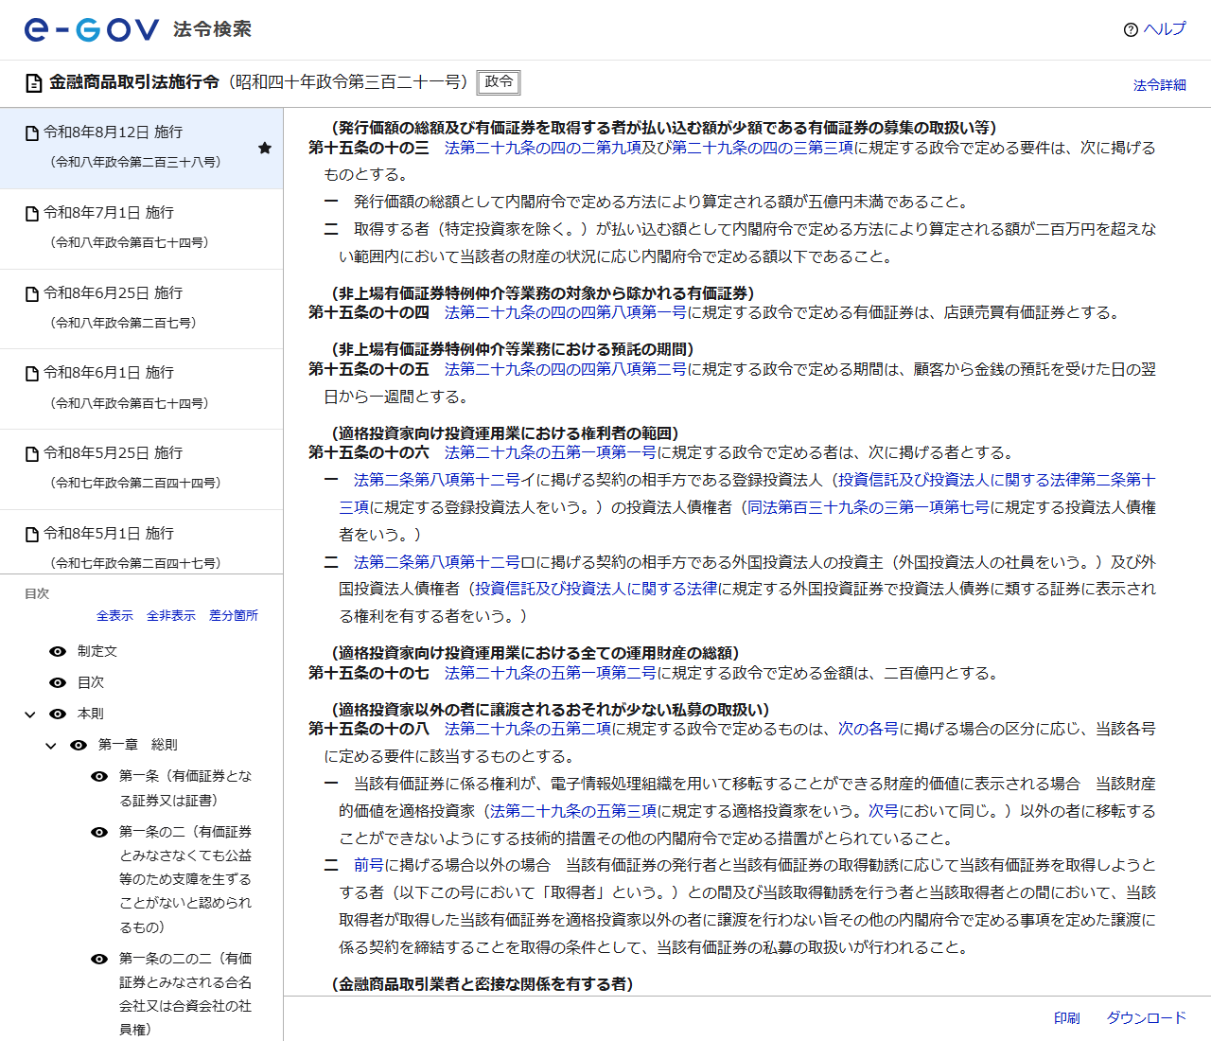The height and width of the screenshot is (1041, 1211).
Task: Click 次の各号 link in 第十五条の十の八
Action: pyautogui.click(x=869, y=729)
